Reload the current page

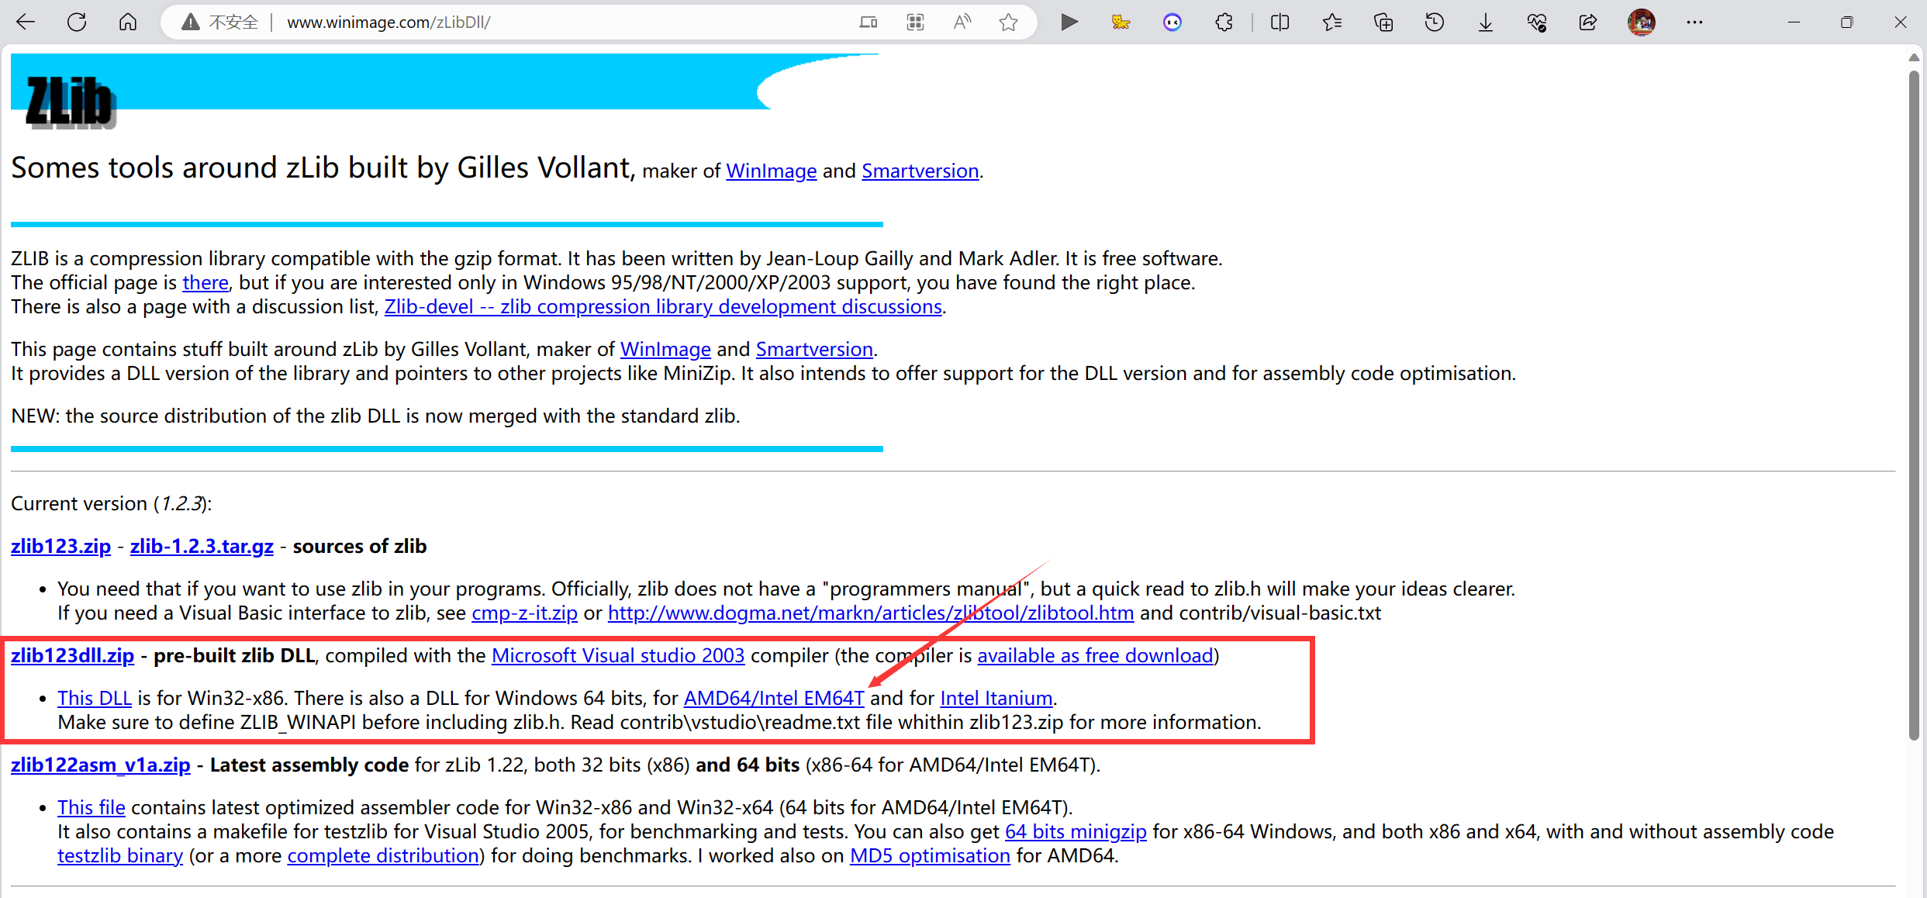coord(77,22)
